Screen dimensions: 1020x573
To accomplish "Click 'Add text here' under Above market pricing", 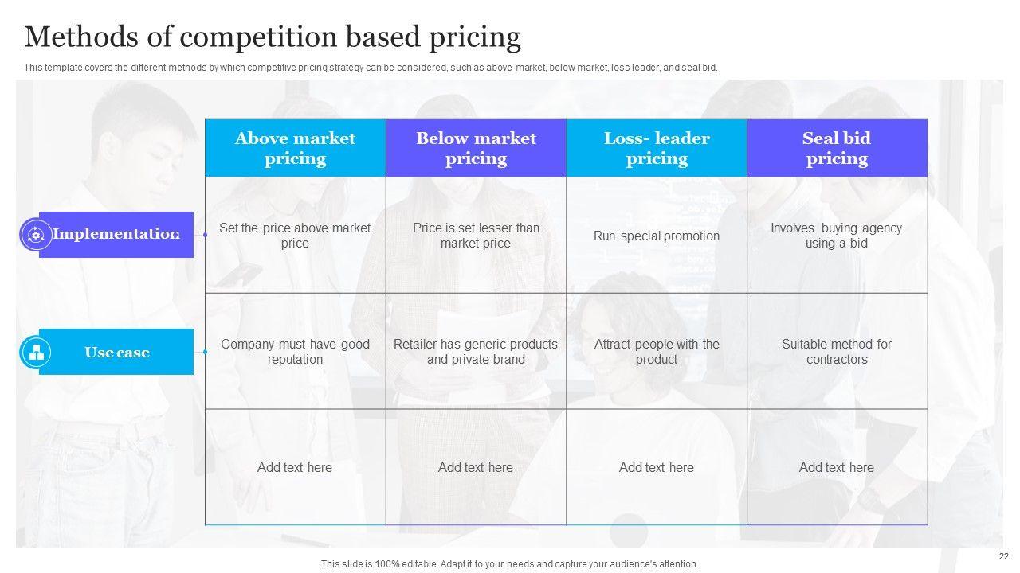I will [x=295, y=467].
